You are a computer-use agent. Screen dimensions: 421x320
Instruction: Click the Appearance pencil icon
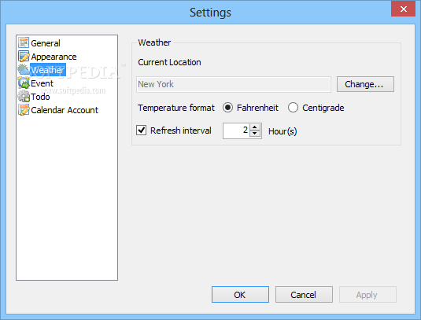[24, 57]
